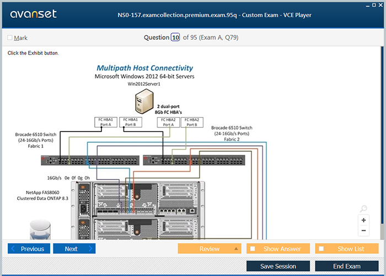Click the '16Gb/s 0e 0f 0g 0h' label

[x=68, y=178]
